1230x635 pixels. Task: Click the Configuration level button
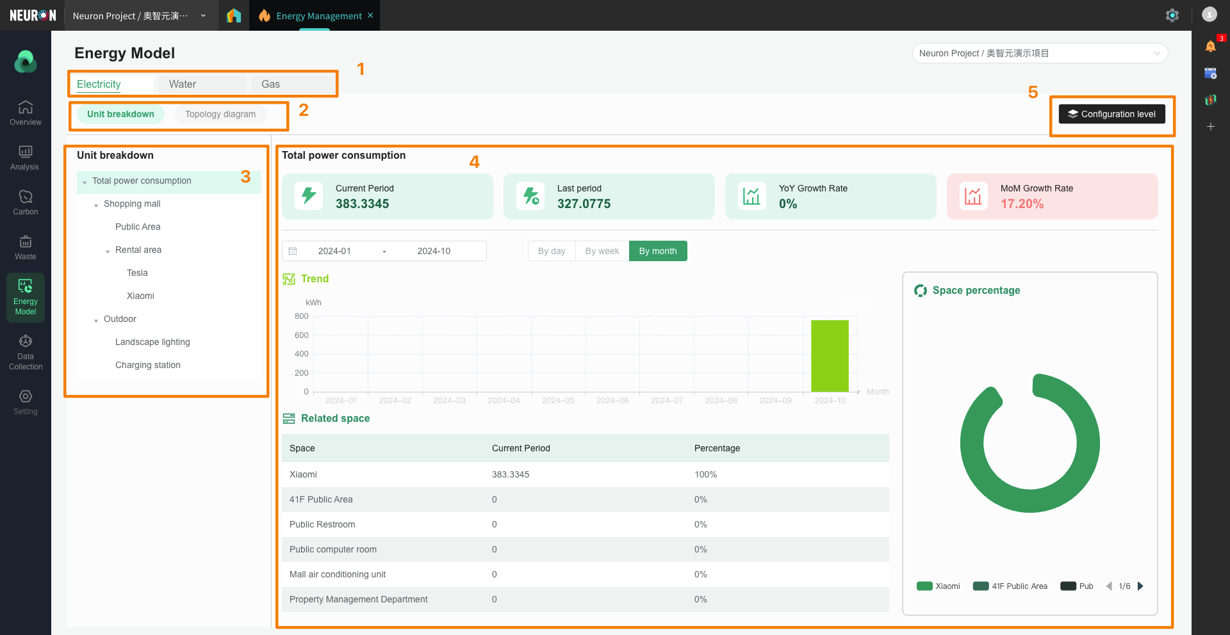point(1111,114)
